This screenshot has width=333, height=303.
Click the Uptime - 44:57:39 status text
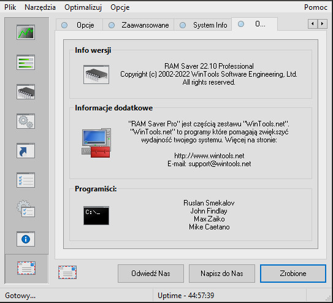pyautogui.click(x=186, y=296)
